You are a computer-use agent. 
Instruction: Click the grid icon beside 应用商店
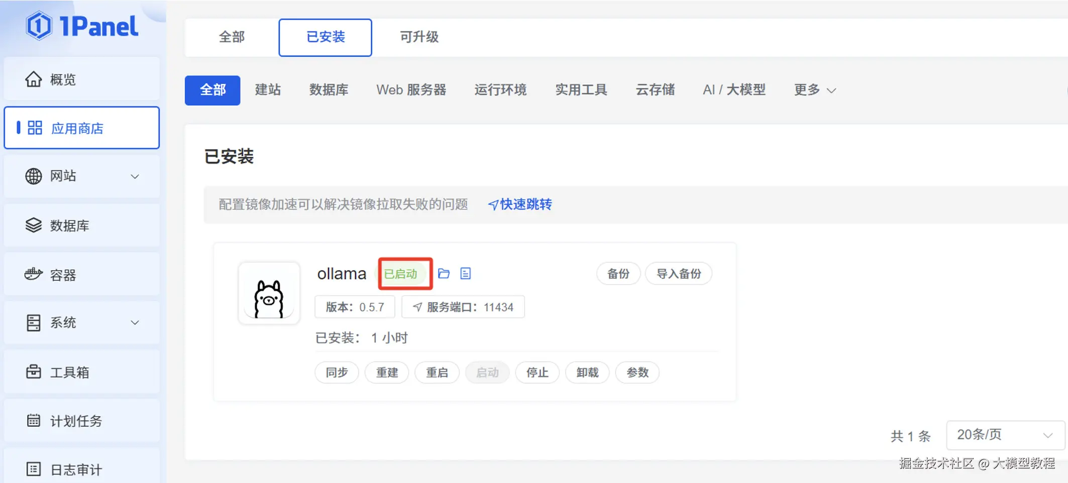[x=35, y=128]
